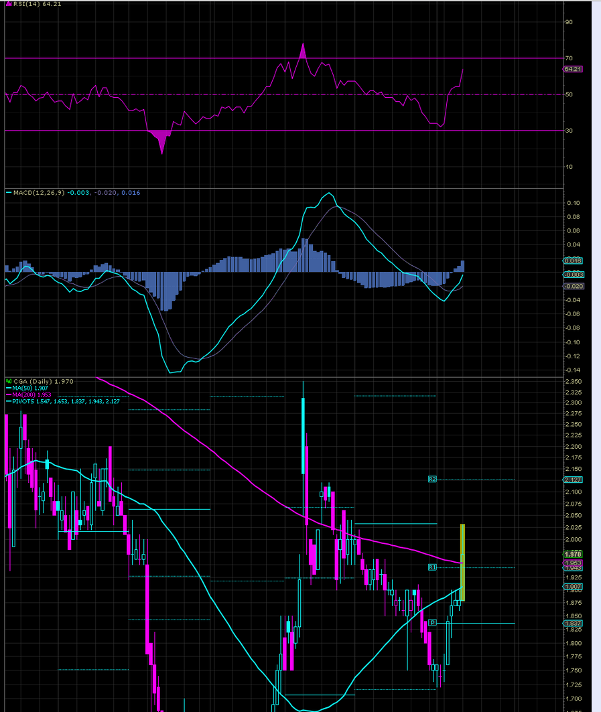Select the P pivot point tag
Viewport: 601px width, 712px height.
point(433,623)
